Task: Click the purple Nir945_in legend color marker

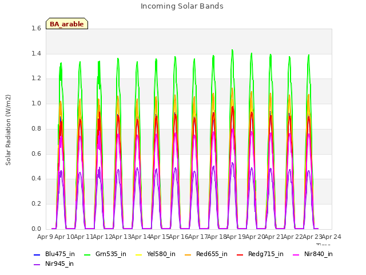Action: 37,265
